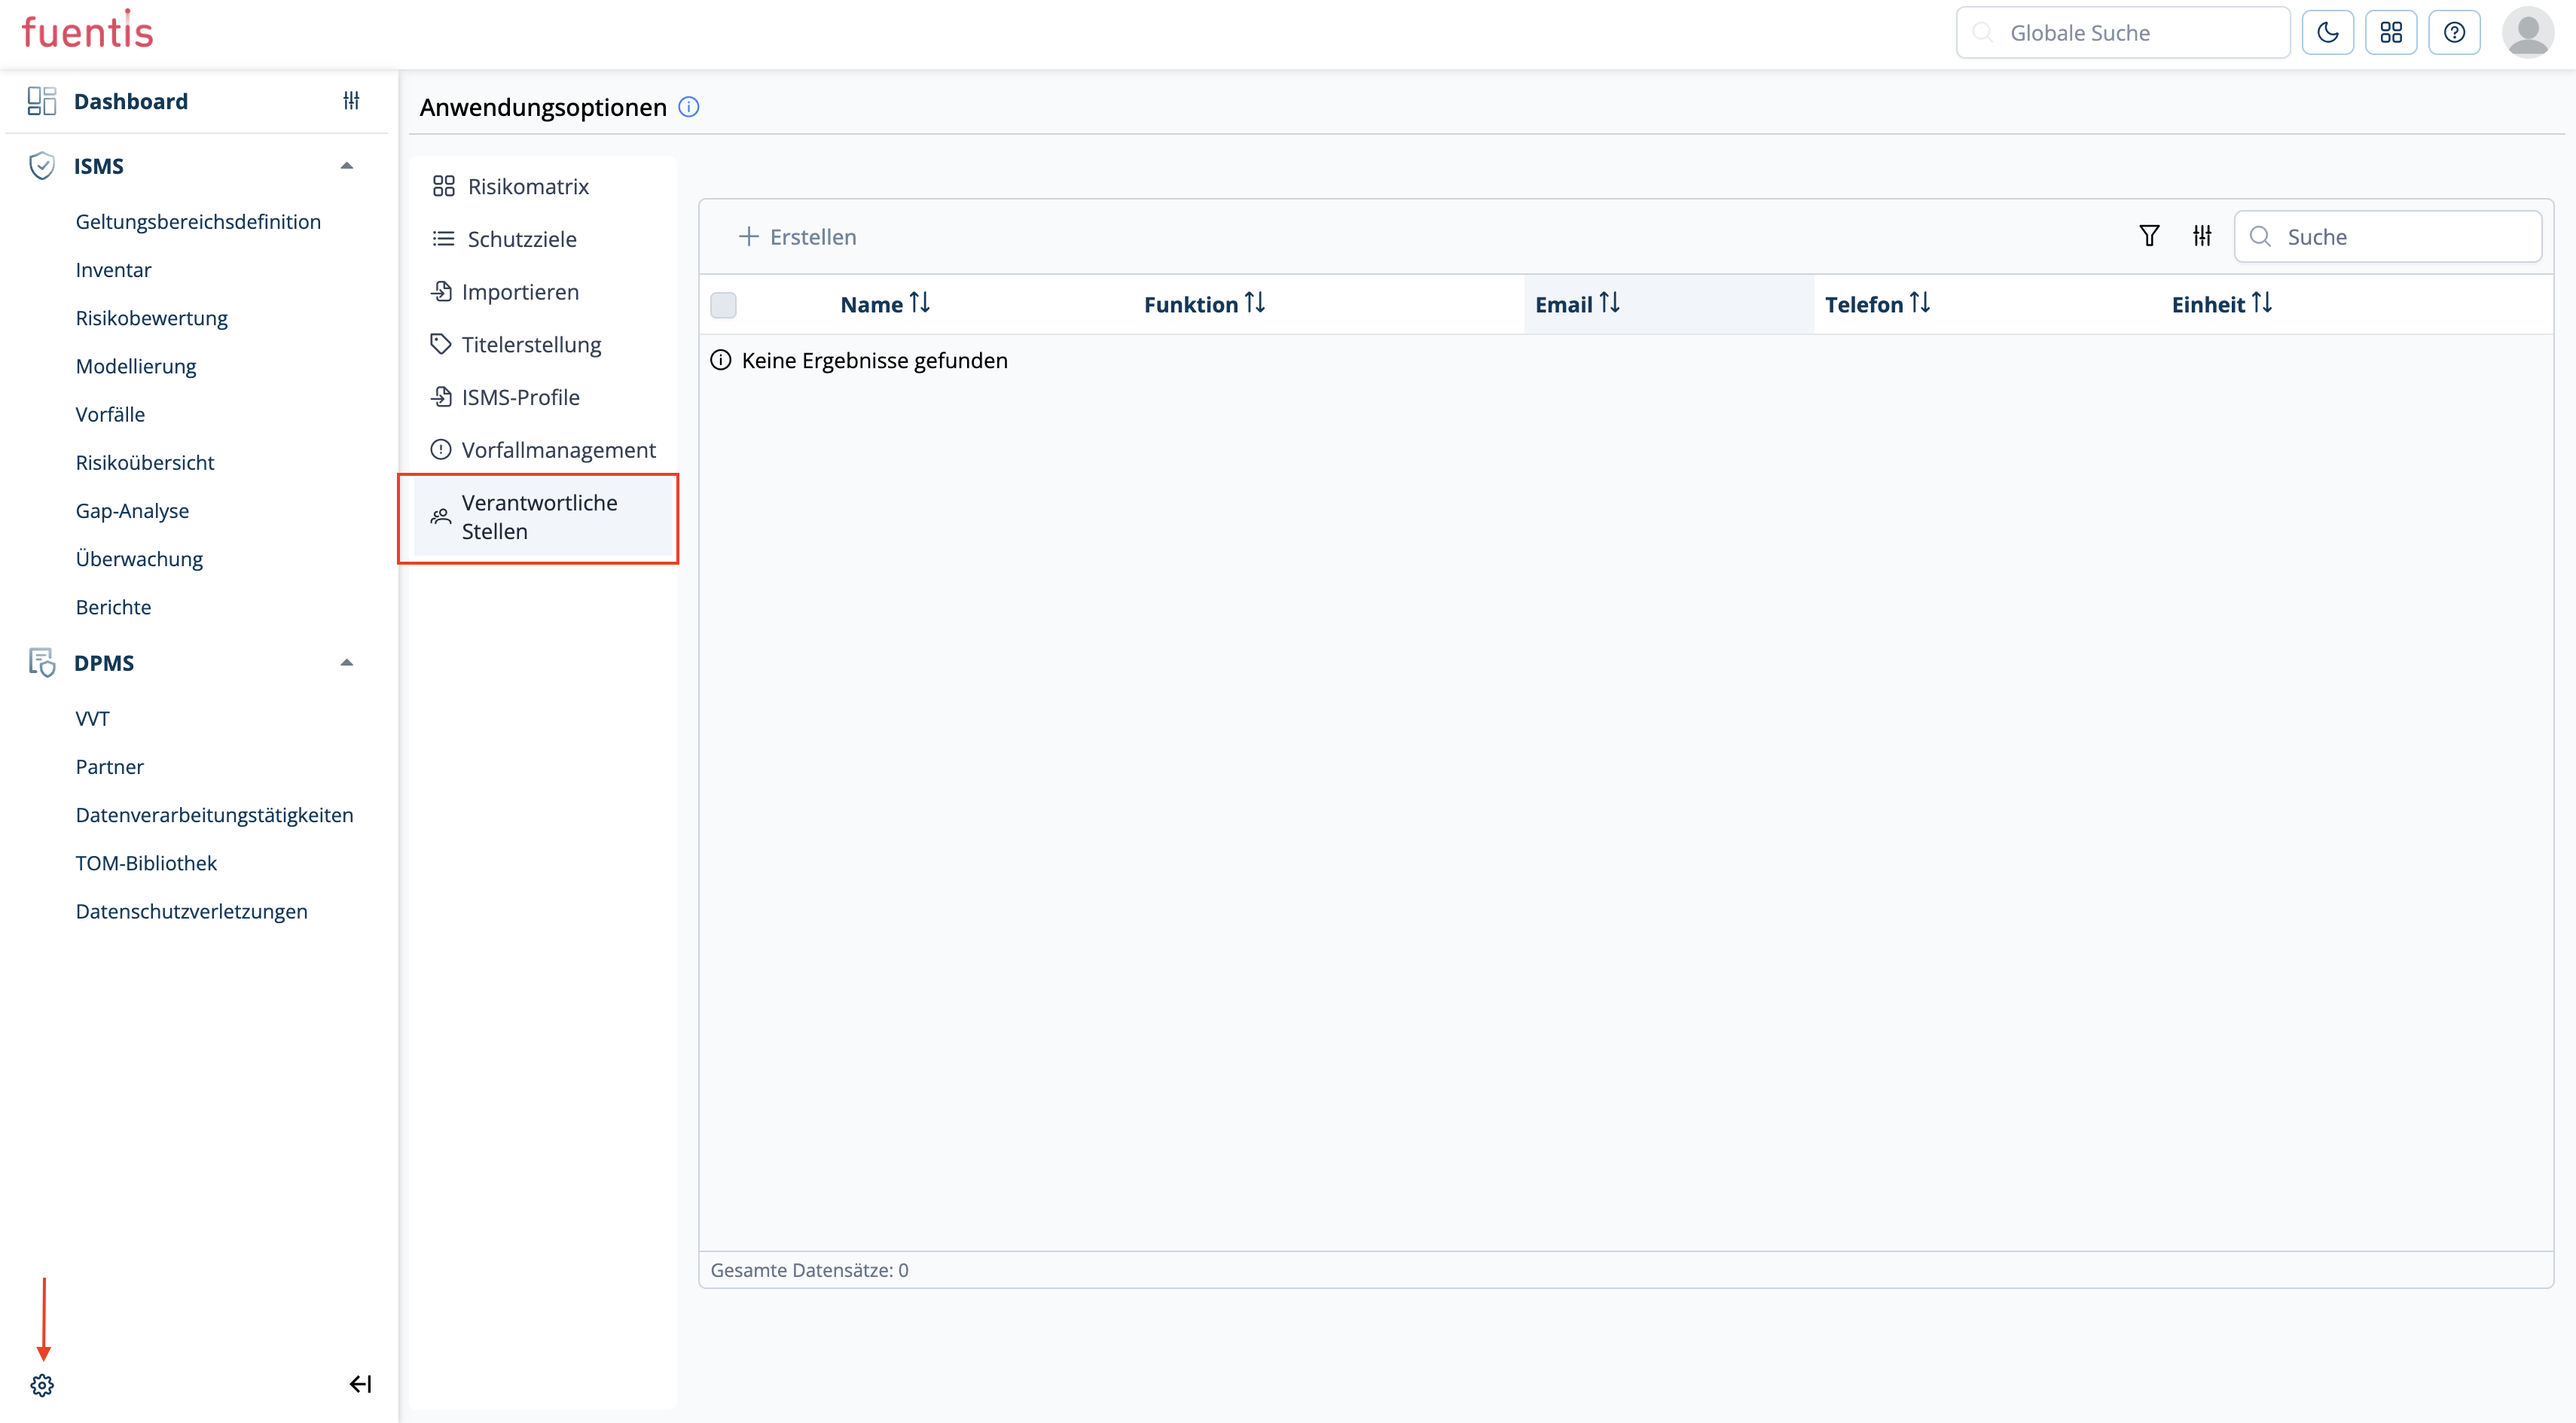Open the Risikomatrix options tab
Screen dimensions: 2576x1423
[527, 187]
